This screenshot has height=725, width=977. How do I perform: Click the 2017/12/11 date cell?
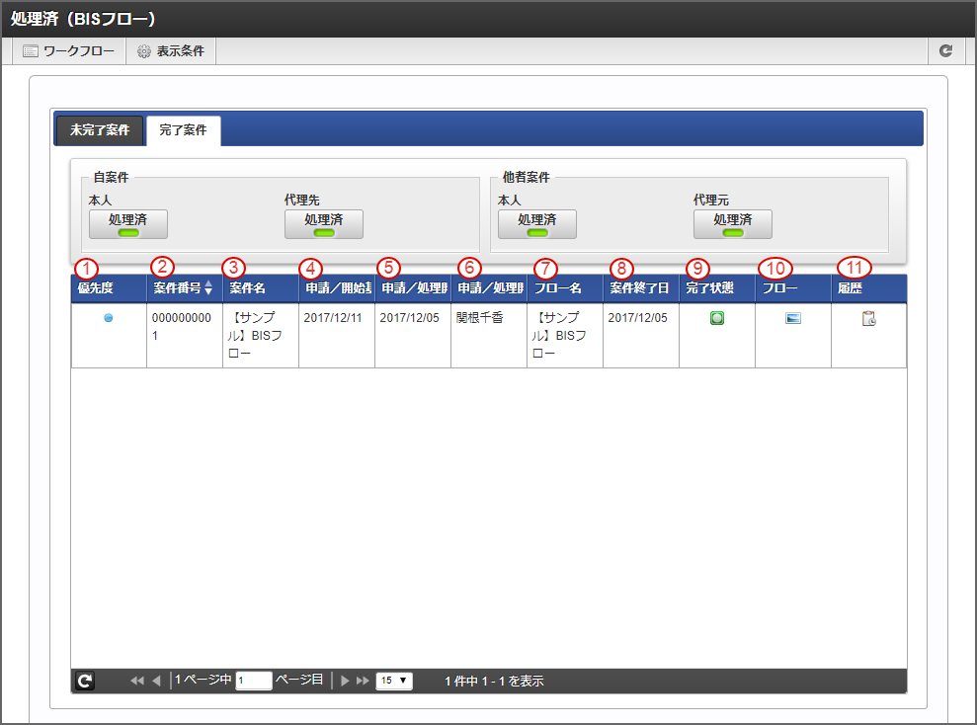click(x=337, y=336)
